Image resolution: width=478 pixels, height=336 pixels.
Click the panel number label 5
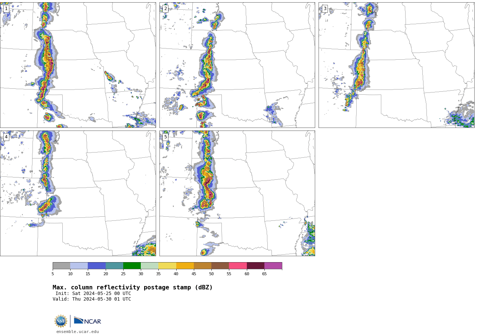pos(165,137)
